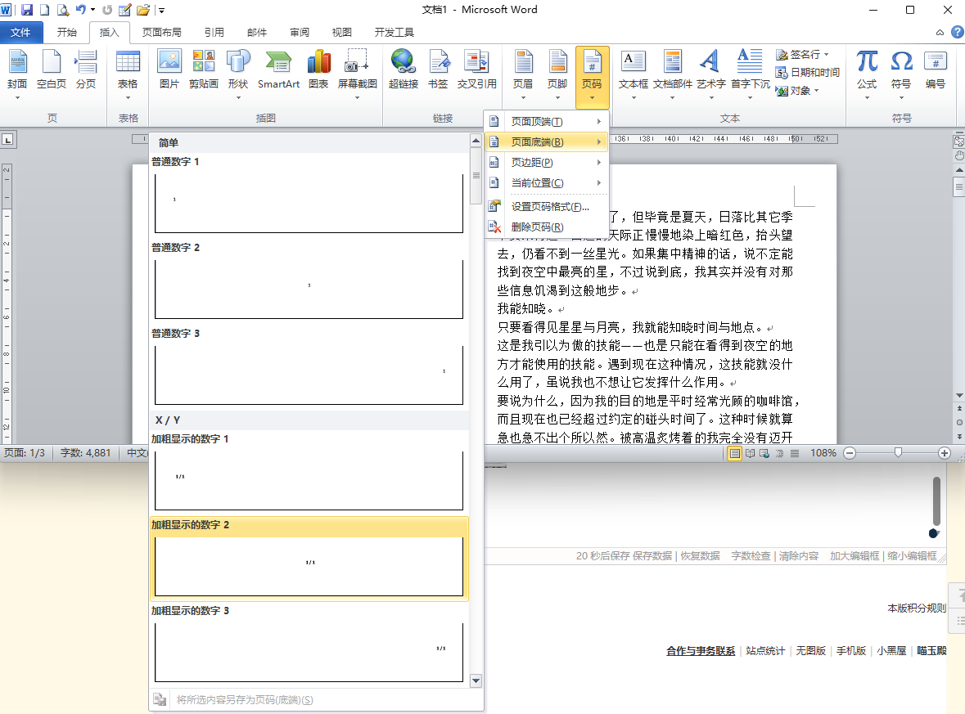Insert a blank page (空白页)
965x714 pixels.
pos(51,70)
